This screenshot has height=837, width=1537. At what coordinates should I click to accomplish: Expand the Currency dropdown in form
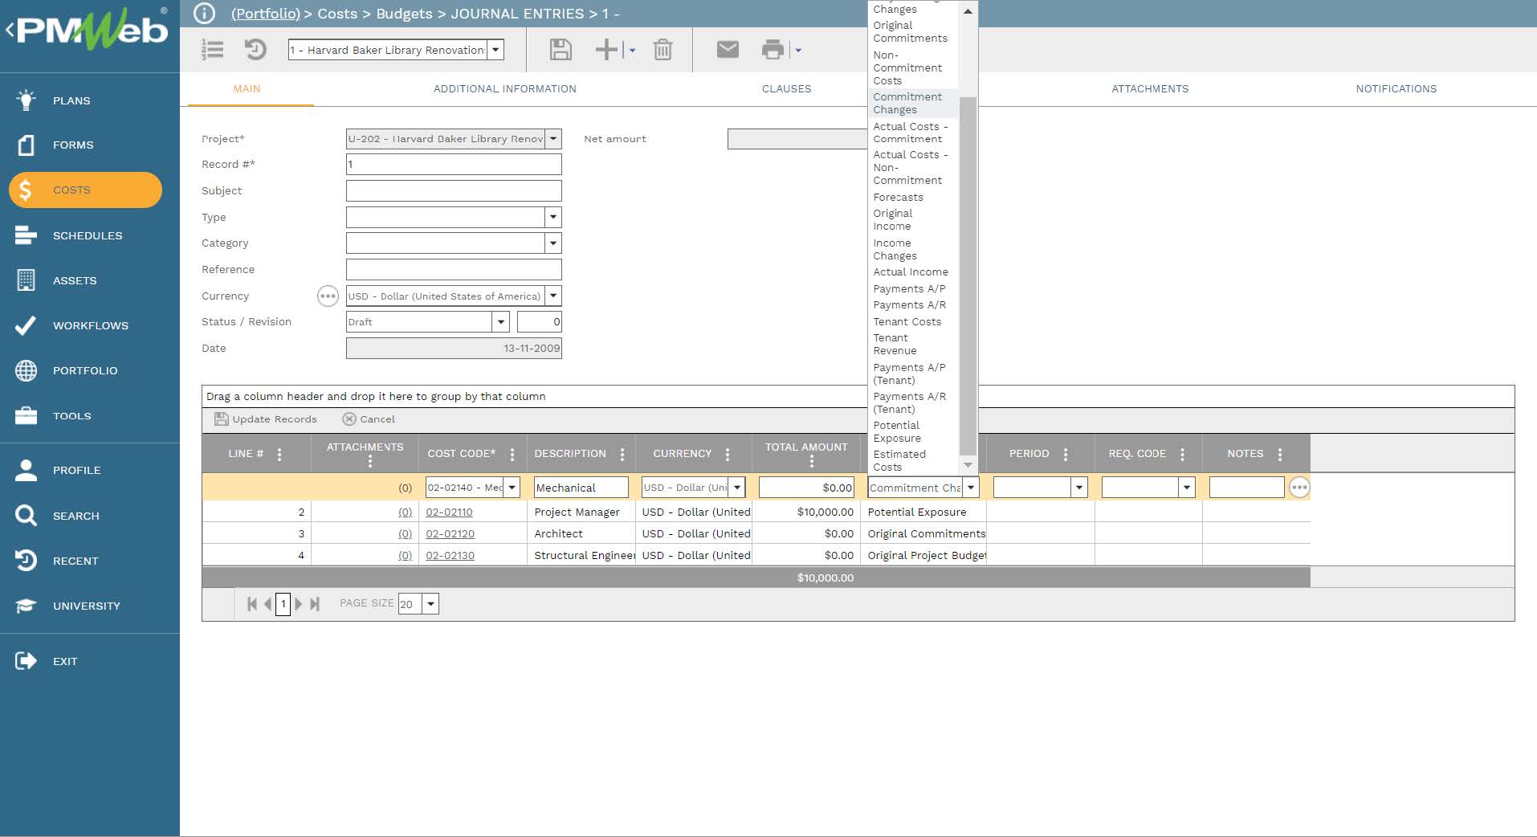click(553, 296)
